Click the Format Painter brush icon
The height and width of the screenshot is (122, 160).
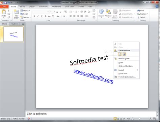(9, 17)
